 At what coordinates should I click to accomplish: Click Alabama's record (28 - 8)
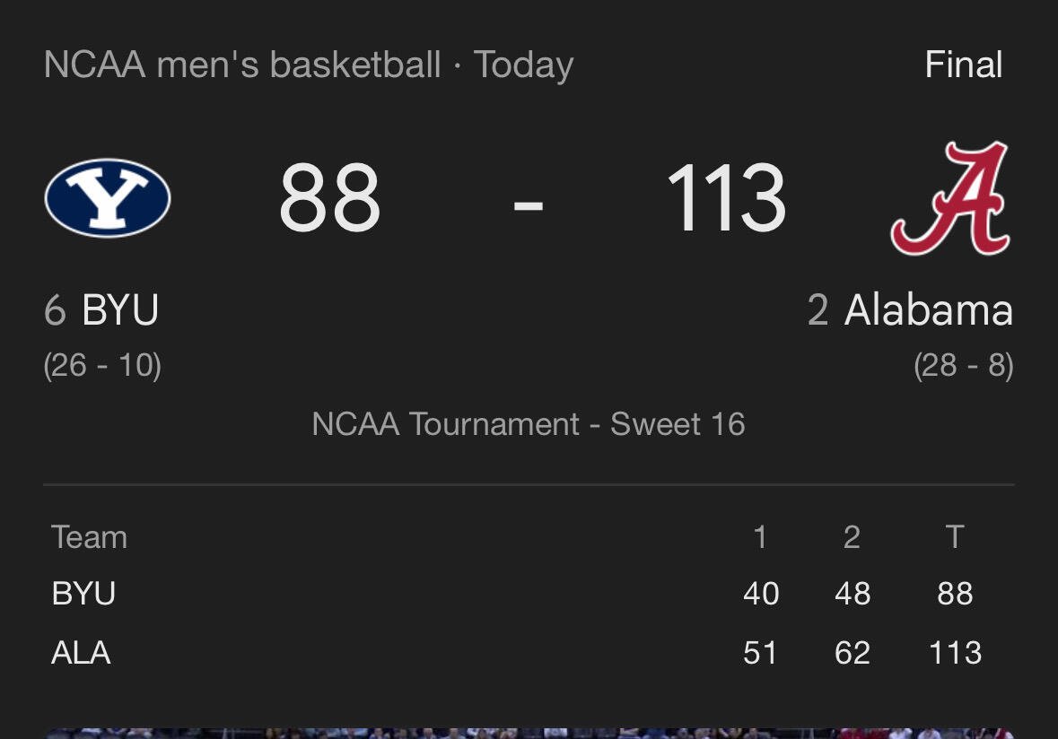tap(964, 365)
